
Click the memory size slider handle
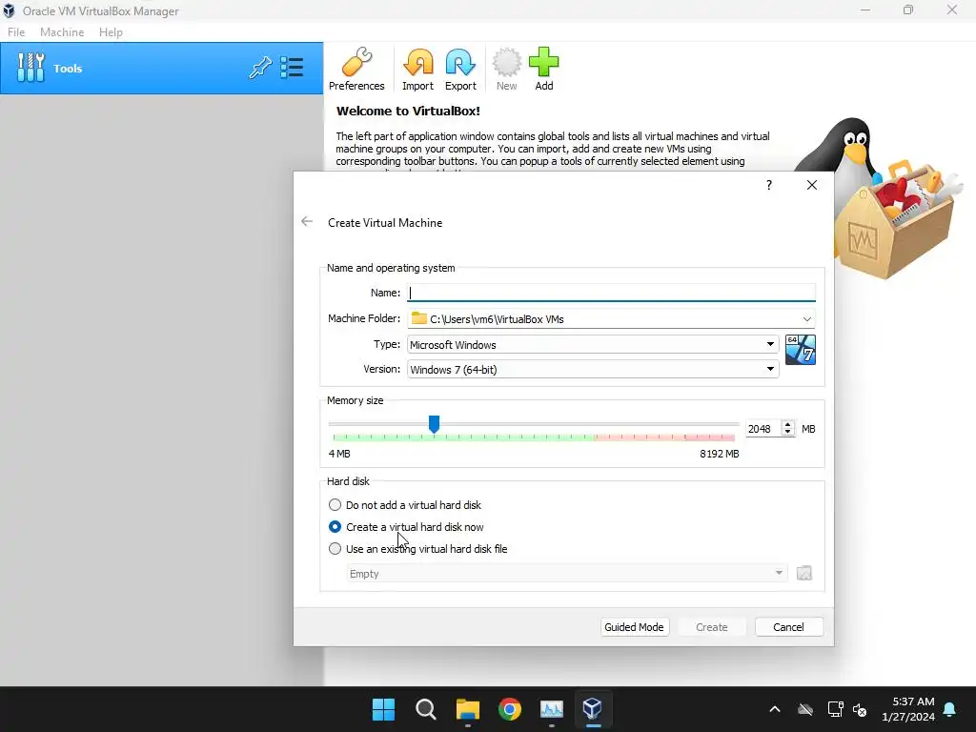point(434,424)
